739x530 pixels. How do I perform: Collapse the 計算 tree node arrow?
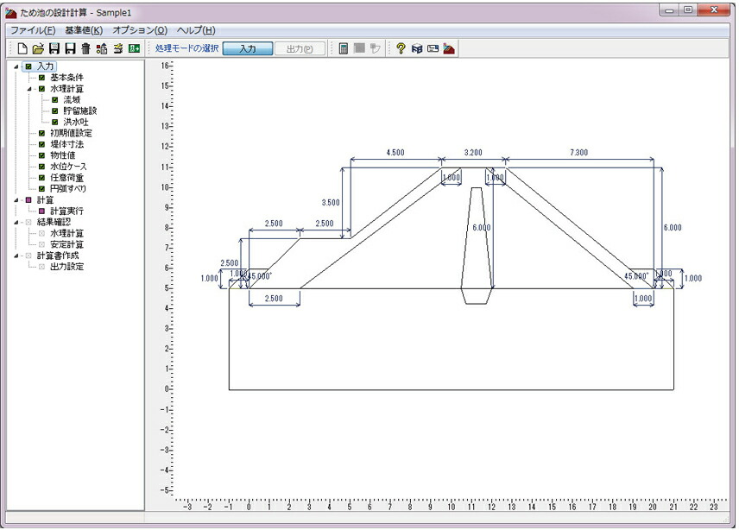tap(16, 200)
